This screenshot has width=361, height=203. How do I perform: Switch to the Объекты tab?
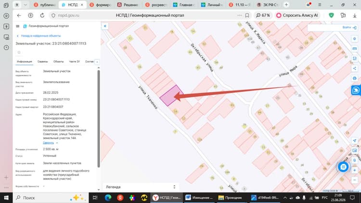[x=58, y=62]
